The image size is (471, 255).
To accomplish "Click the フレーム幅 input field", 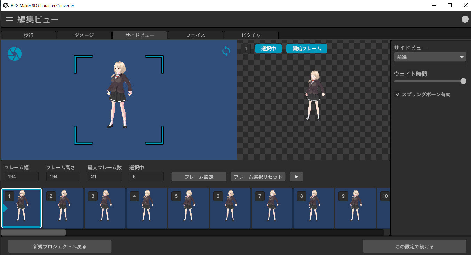I will [21, 177].
